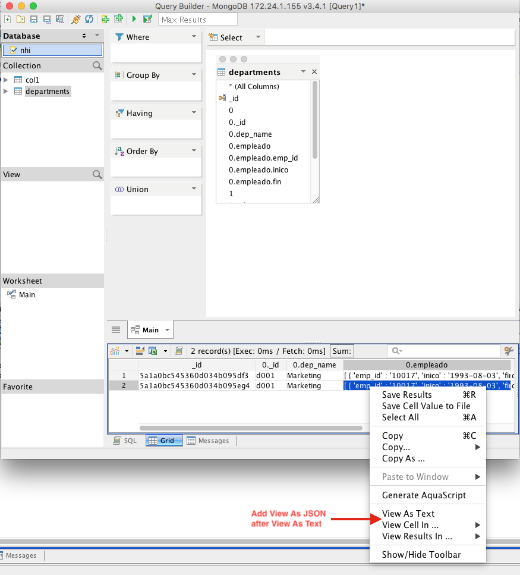The height and width of the screenshot is (575, 520).
Task: Click the add worksheet yellow plus icon
Action: [105, 19]
